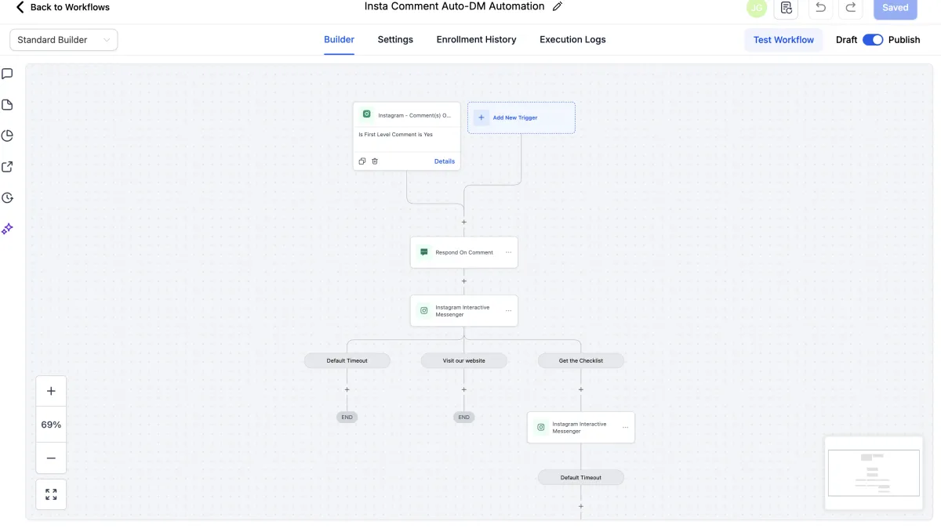Click the redo arrow icon
Viewport: 941px width, 528px height.
(x=850, y=8)
